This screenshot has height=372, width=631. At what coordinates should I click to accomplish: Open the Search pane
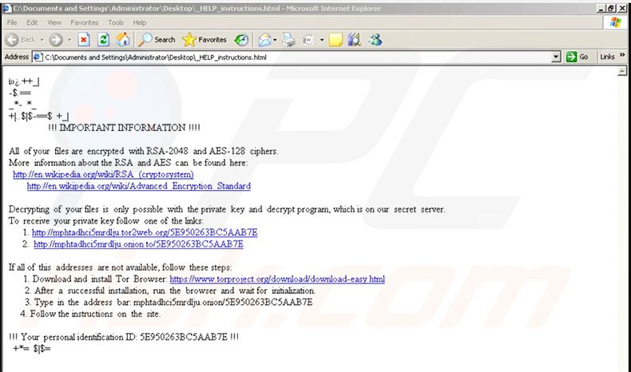(157, 39)
